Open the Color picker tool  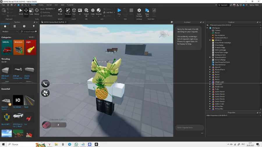[x=93, y=11]
